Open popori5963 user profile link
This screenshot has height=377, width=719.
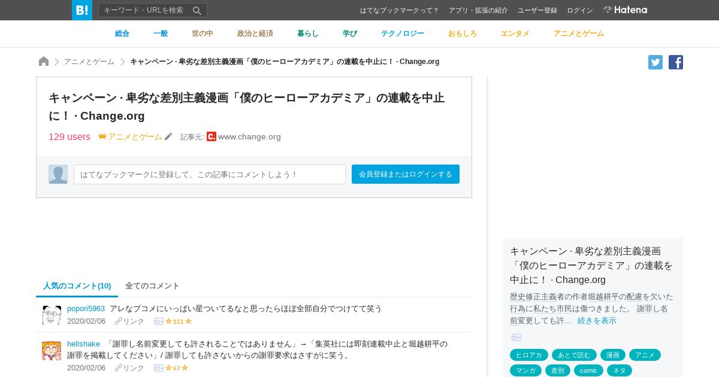point(86,309)
